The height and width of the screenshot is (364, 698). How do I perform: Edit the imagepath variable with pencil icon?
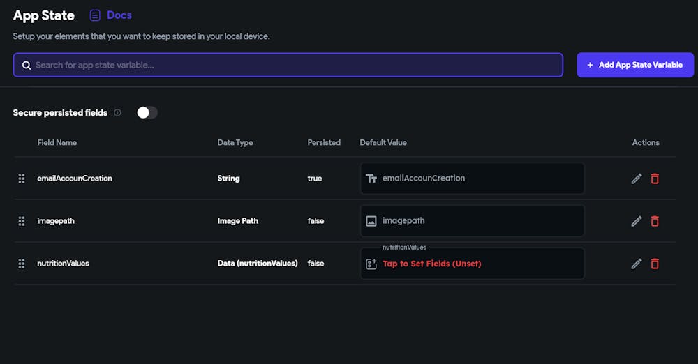636,221
